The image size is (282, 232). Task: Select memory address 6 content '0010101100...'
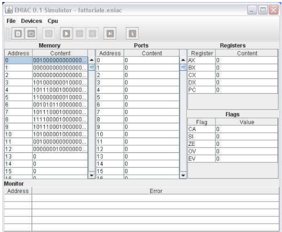(60, 105)
